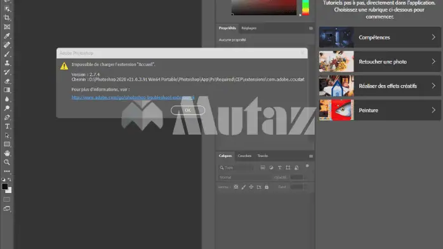Swap foreground and background colors
The image size is (443, 249).
click(10, 180)
